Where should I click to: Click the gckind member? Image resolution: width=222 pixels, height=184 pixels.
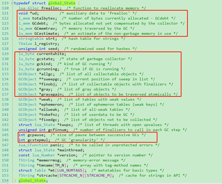click(x=43, y=64)
